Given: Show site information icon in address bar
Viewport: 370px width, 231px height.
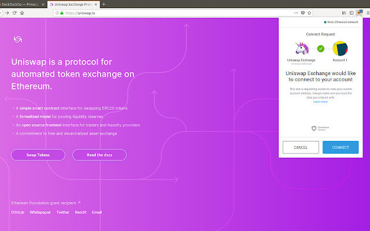Looking at the screenshot, I should point(57,13).
